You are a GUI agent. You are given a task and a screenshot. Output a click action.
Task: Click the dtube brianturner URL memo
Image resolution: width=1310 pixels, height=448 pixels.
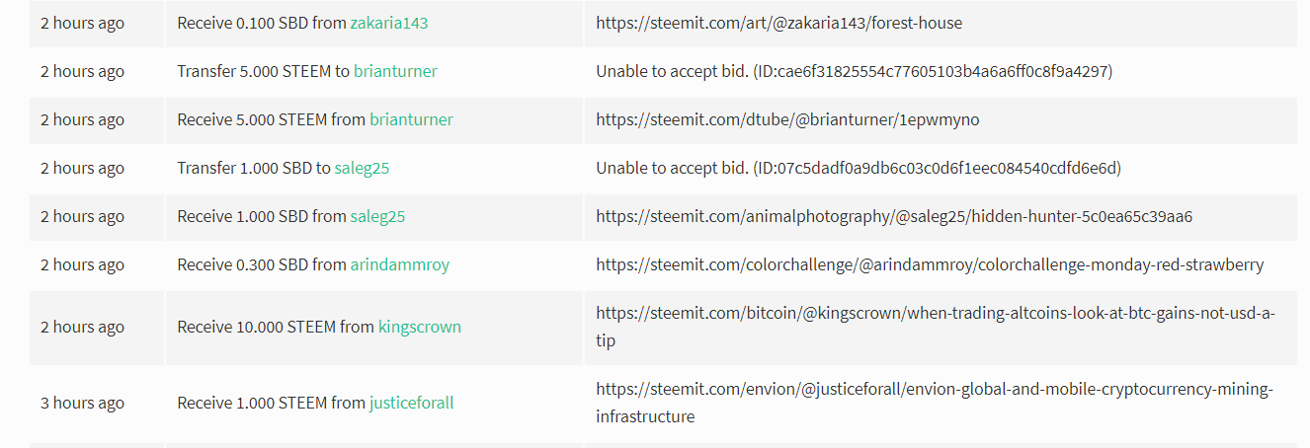(x=787, y=119)
